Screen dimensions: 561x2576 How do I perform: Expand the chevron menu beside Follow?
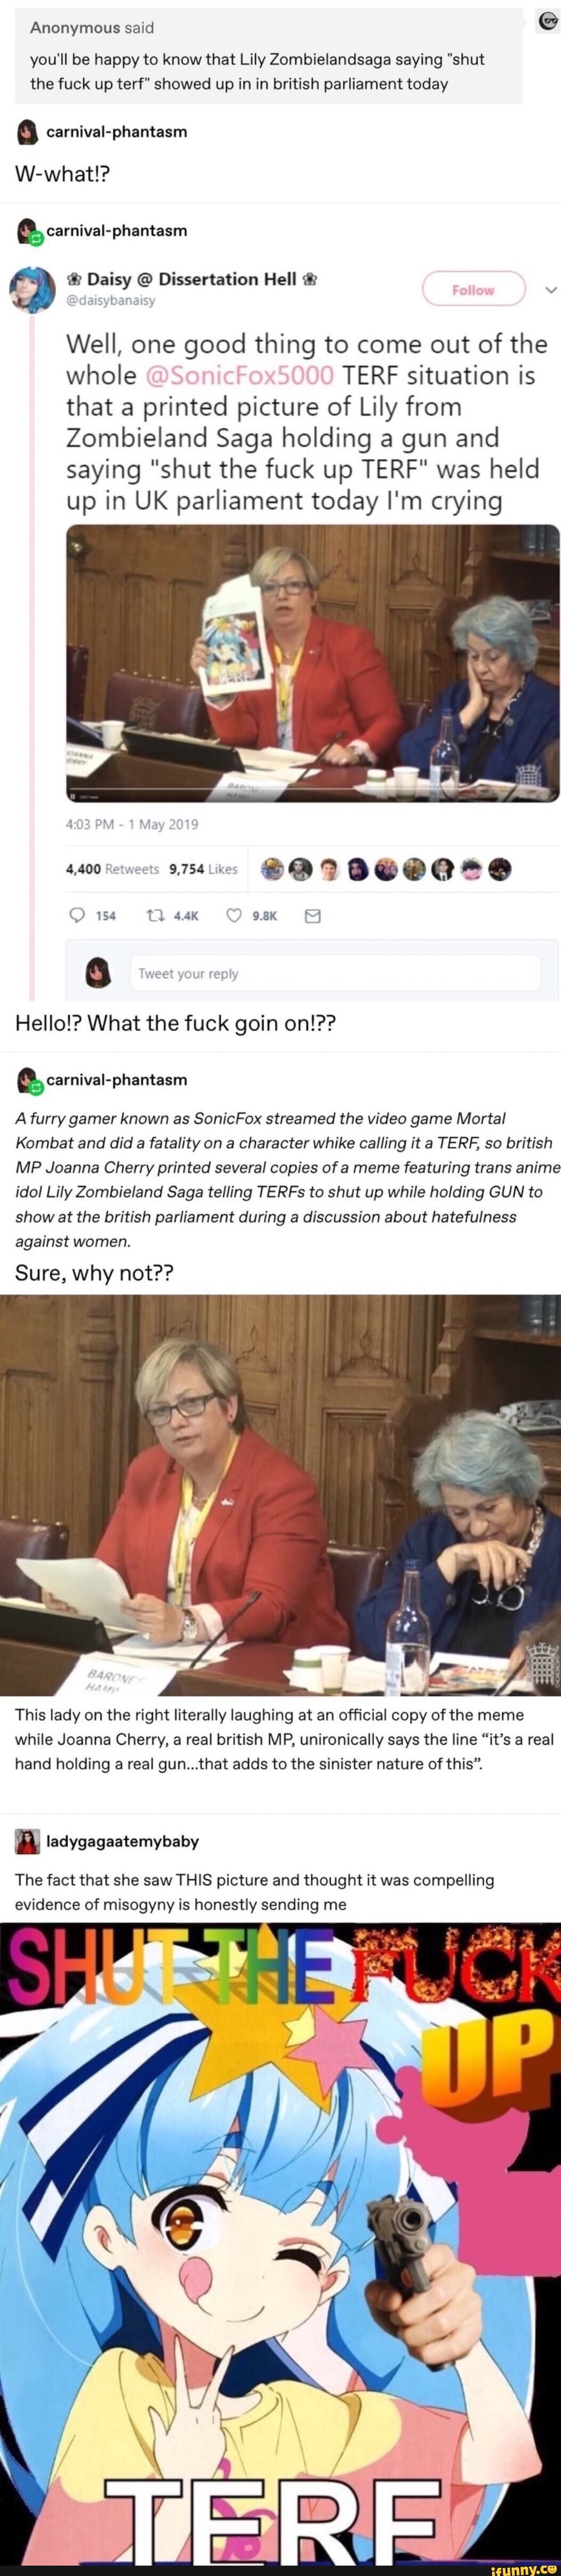(549, 290)
